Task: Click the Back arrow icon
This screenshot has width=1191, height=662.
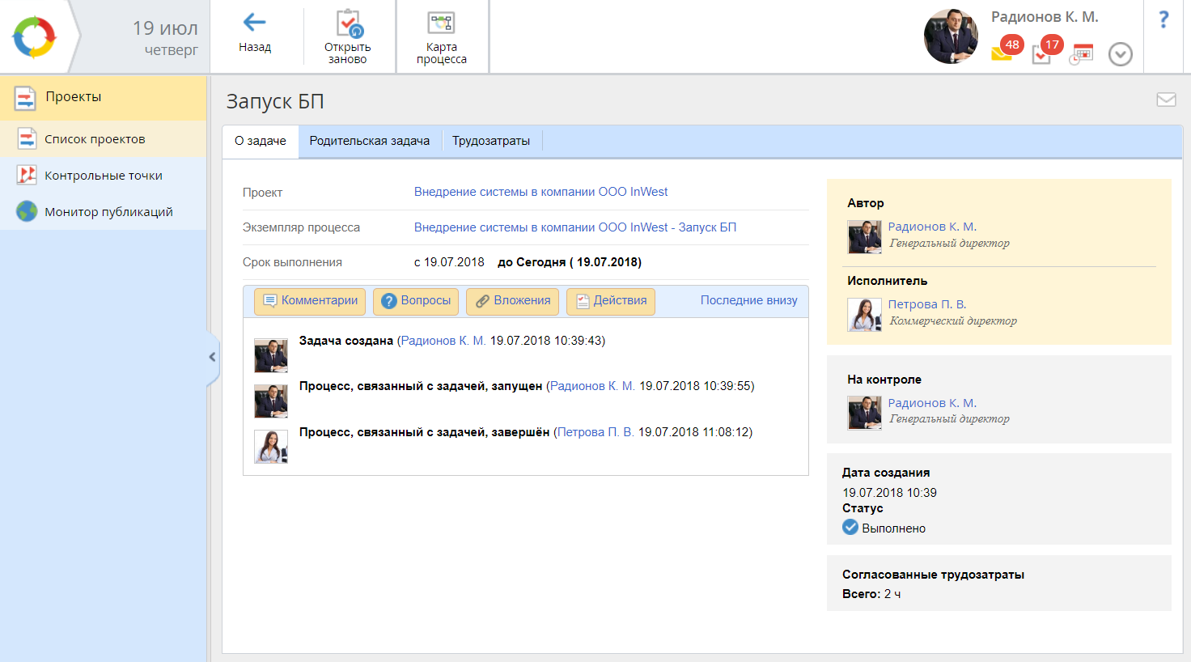Action: coord(255,23)
